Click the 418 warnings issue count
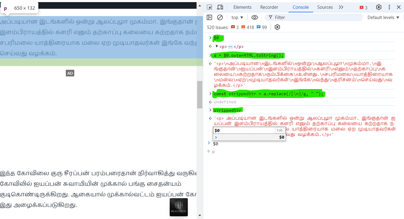The width and height of the screenshot is (404, 219). click(x=248, y=27)
